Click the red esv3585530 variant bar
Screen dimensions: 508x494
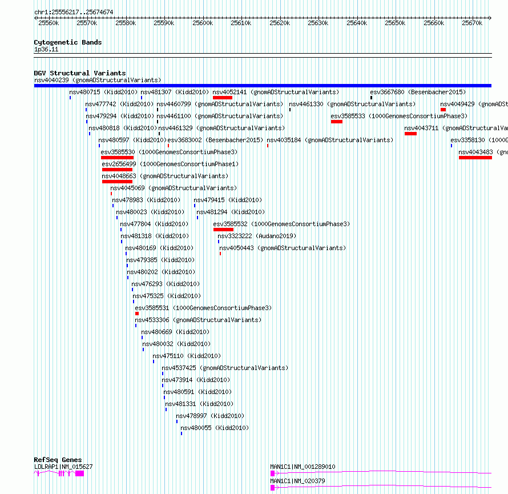[x=117, y=158]
